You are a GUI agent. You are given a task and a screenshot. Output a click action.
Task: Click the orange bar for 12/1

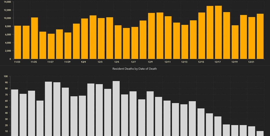(85, 39)
